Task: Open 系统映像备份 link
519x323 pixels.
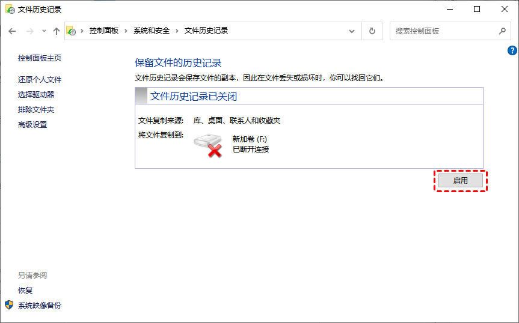Action: pyautogui.click(x=40, y=306)
